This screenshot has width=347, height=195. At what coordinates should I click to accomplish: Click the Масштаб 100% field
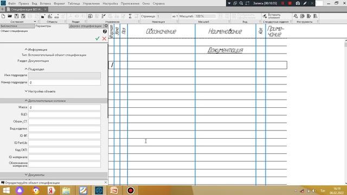[205, 16]
